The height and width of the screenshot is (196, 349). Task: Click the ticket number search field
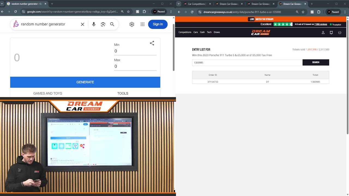pos(247,63)
